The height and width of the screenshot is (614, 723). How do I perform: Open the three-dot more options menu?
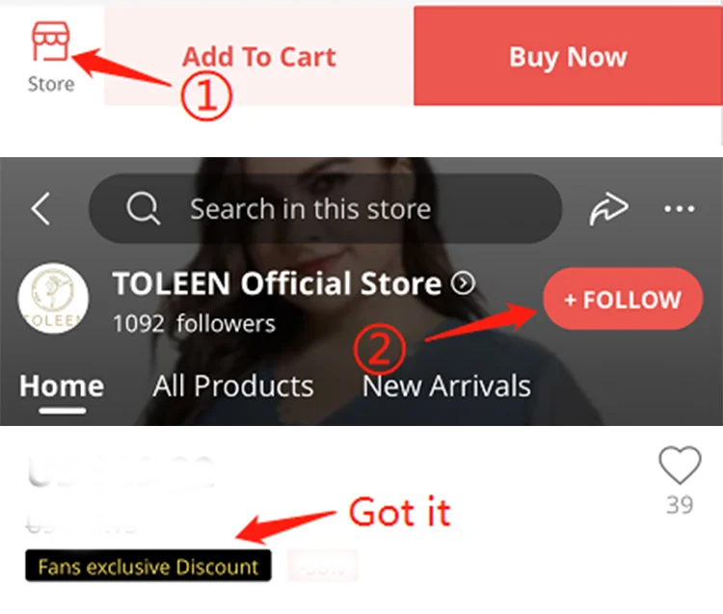(680, 209)
